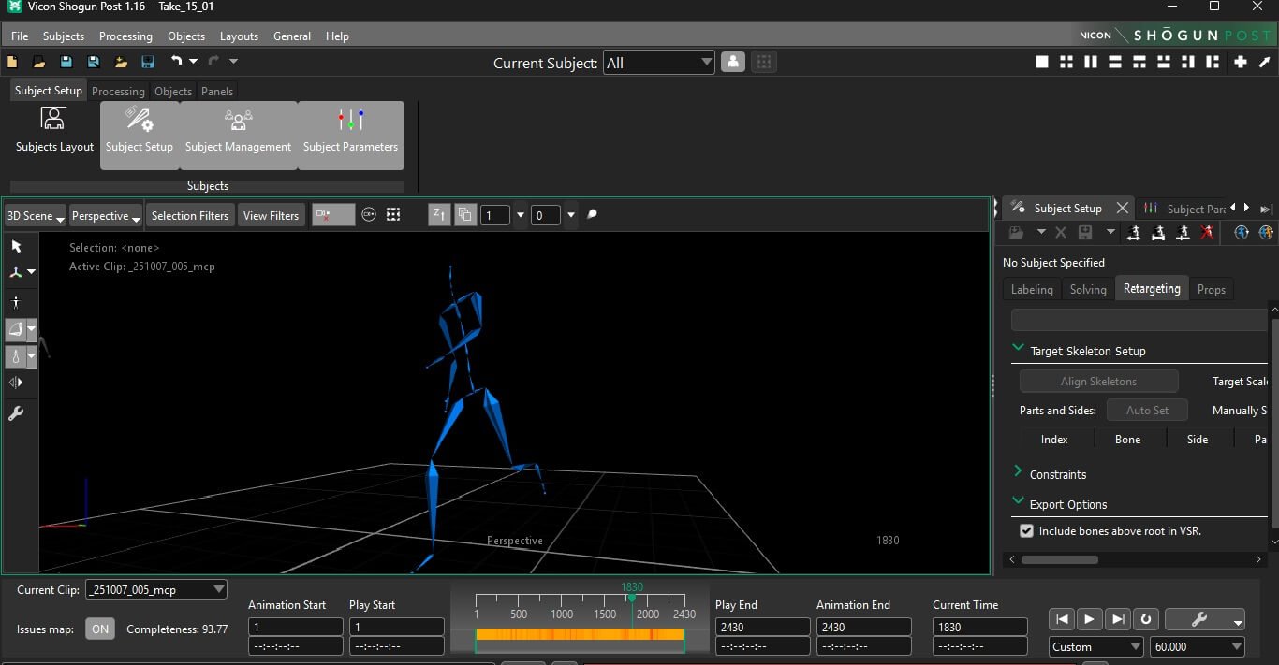Screen dimensions: 1279x665
Task: Open the Subject Parameters ribbon button
Action: pyautogui.click(x=350, y=135)
